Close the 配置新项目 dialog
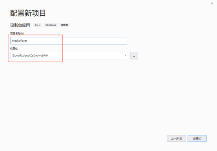This screenshot has height=151, width=217. point(212,4)
